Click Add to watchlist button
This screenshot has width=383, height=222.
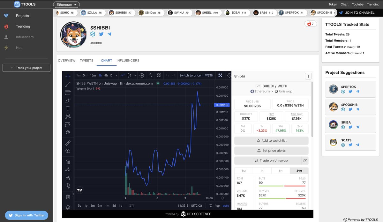271,141
